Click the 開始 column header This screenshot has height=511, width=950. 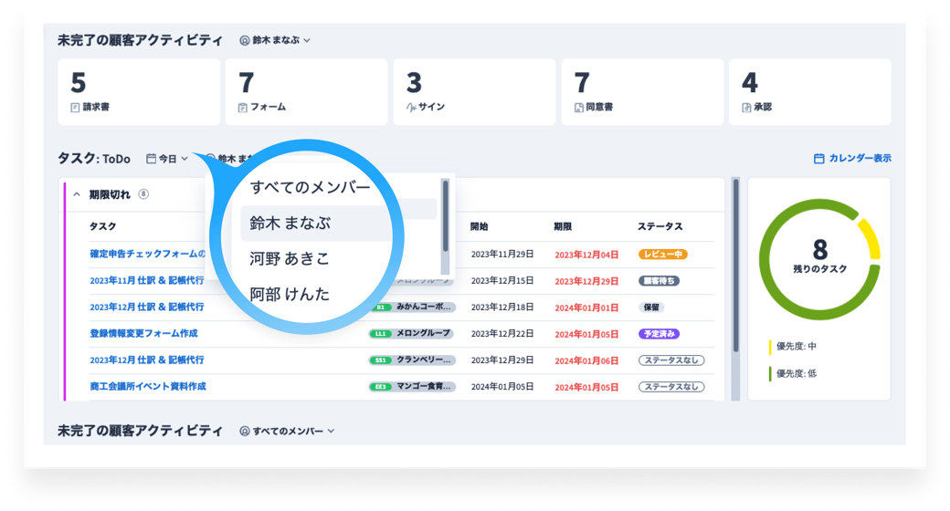(480, 226)
